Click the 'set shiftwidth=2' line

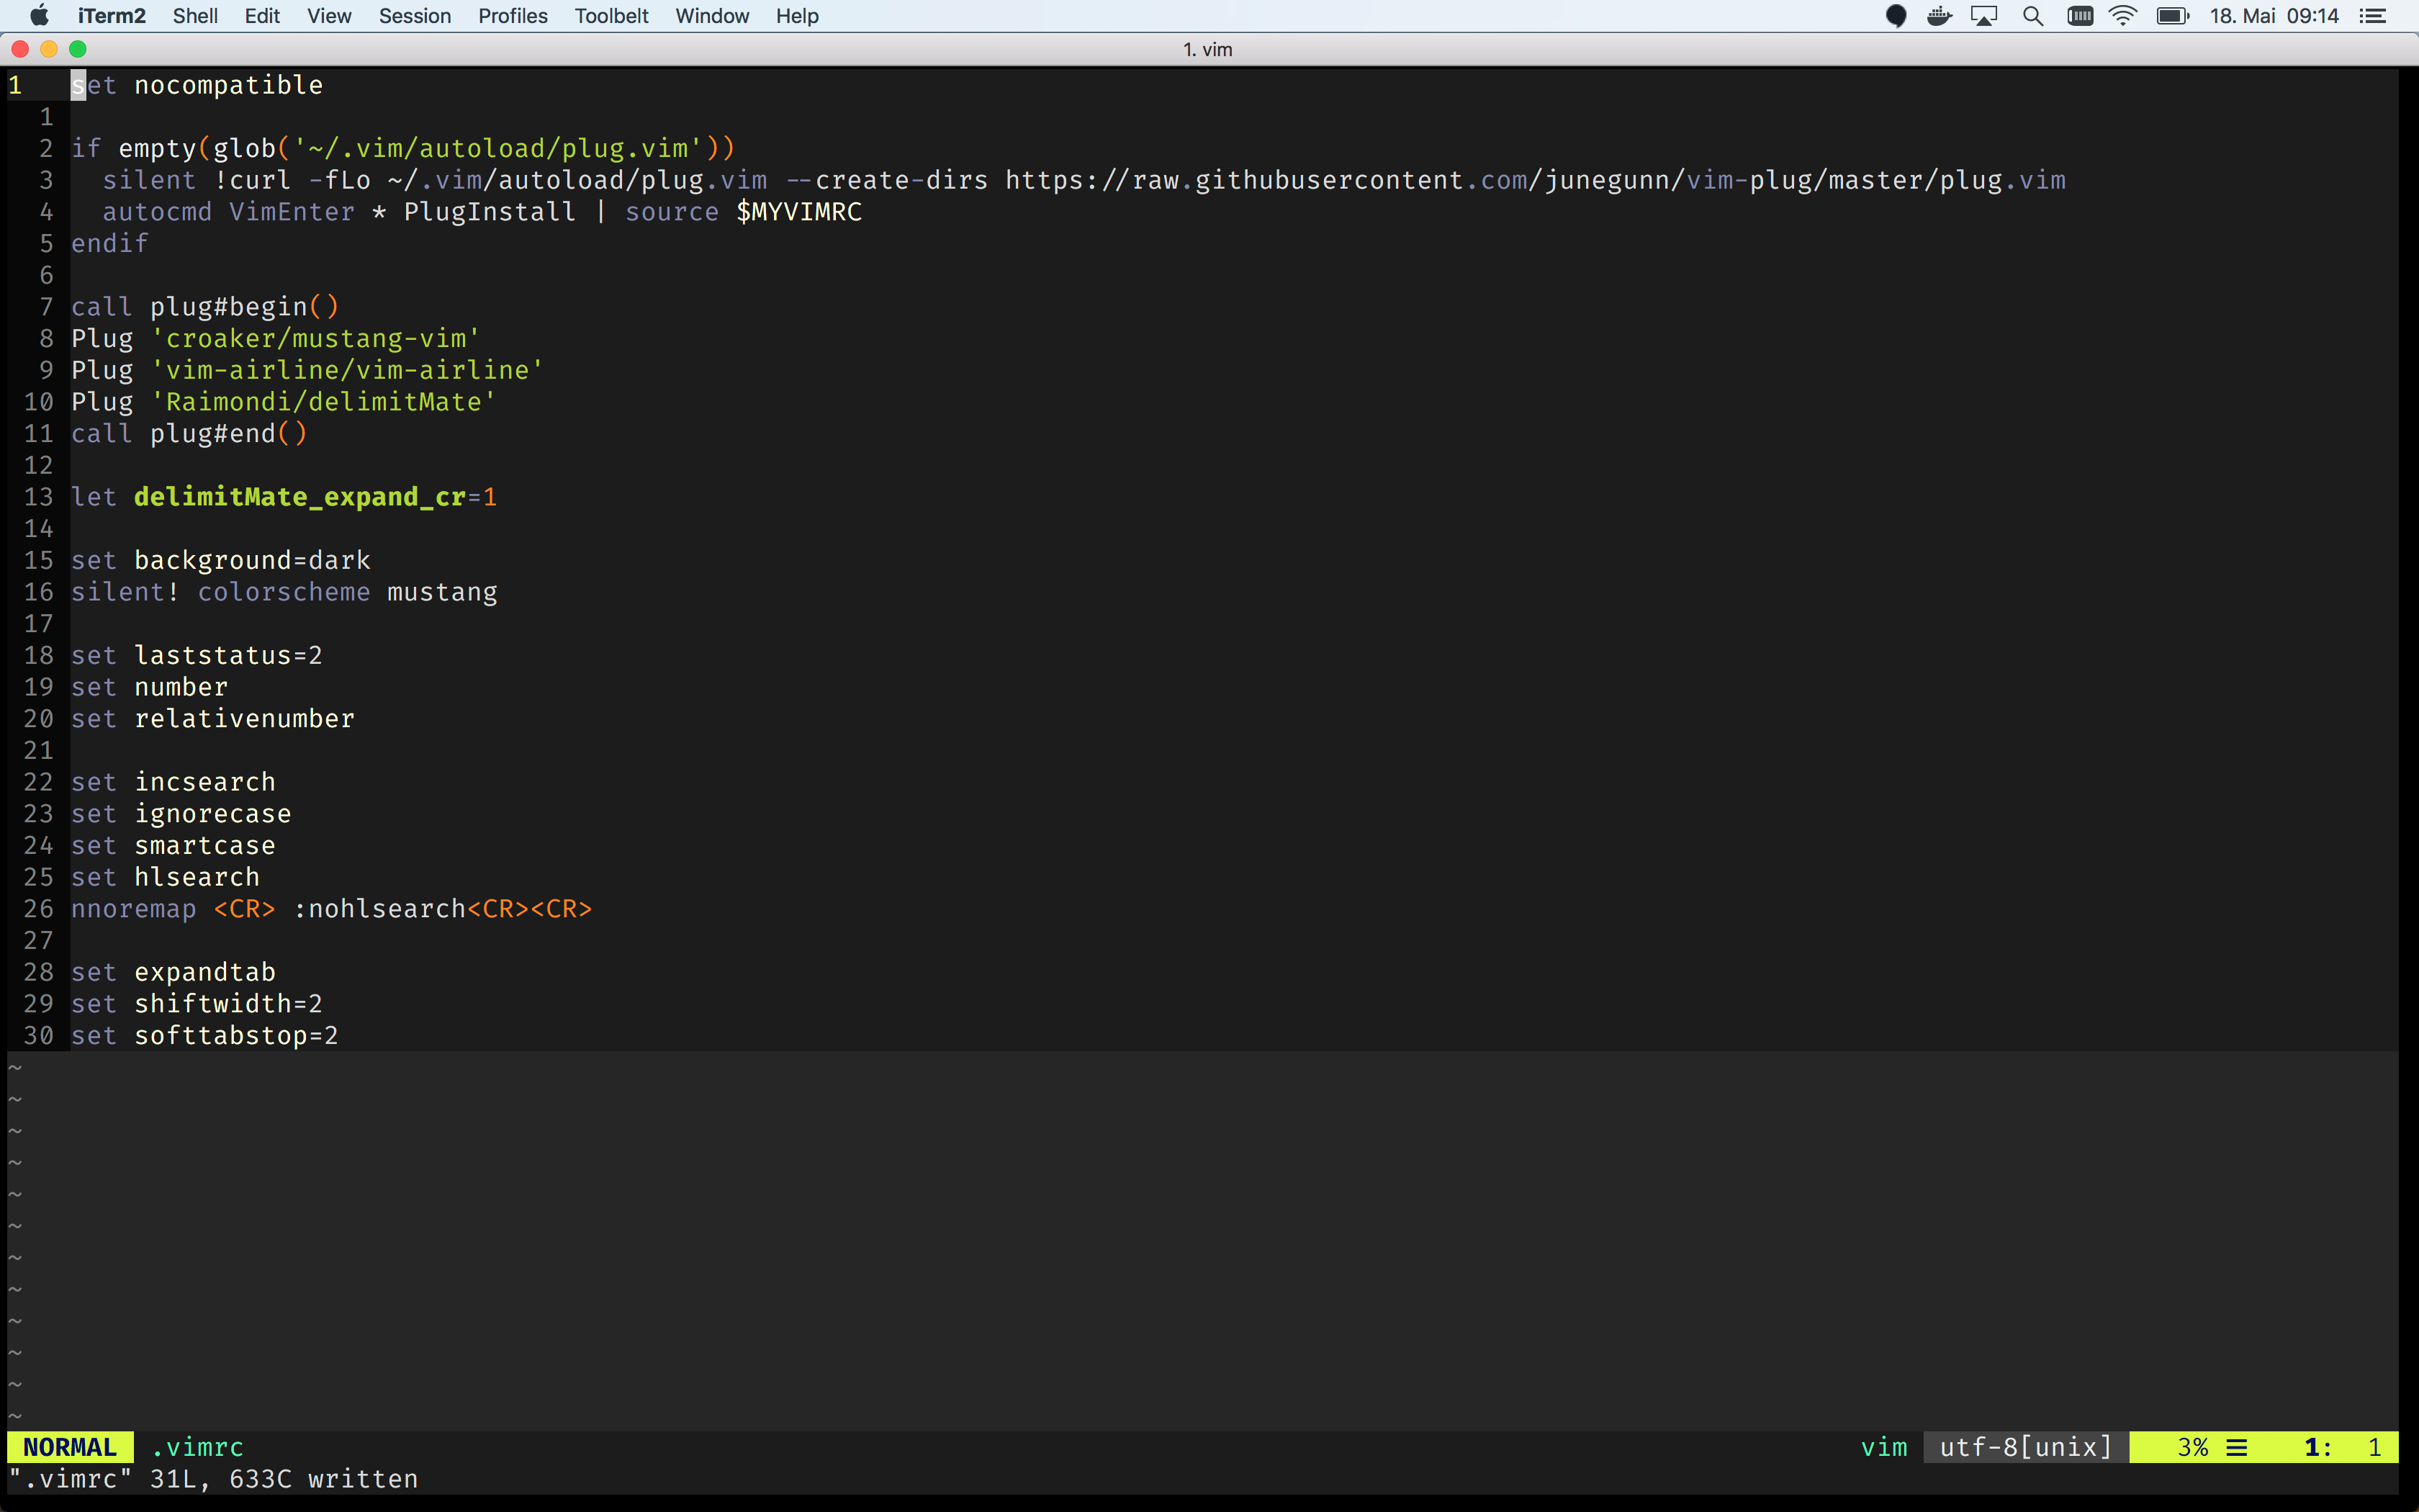point(197,1004)
